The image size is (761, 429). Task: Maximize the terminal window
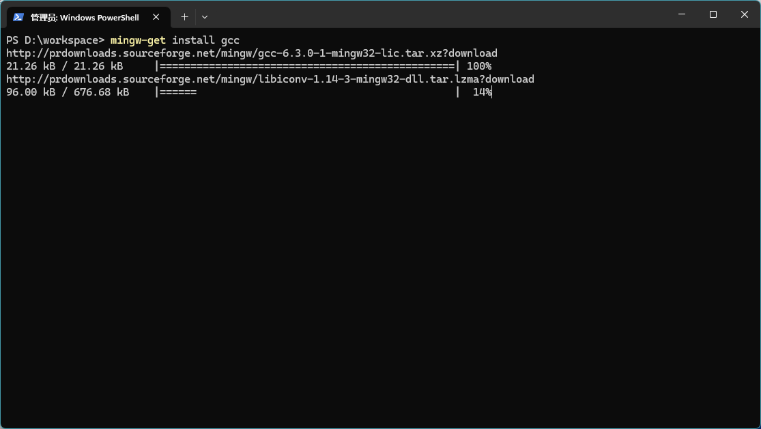(713, 14)
